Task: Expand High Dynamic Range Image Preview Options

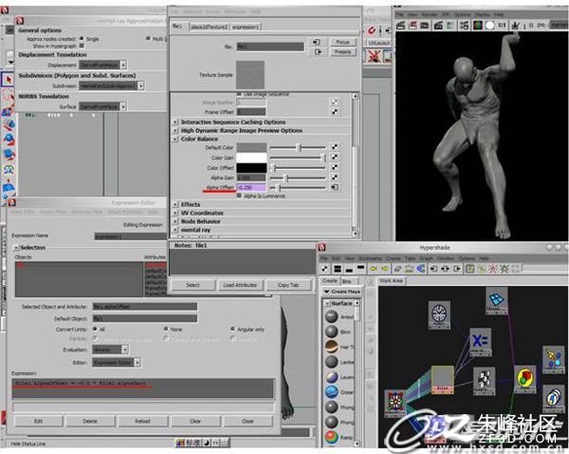Action: (175, 130)
